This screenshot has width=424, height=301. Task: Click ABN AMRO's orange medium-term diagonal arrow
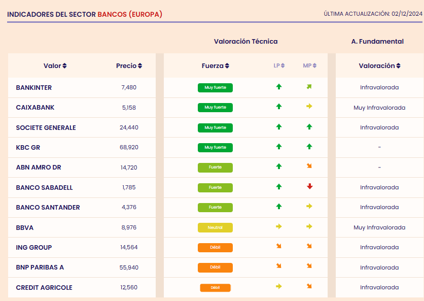pyautogui.click(x=309, y=166)
